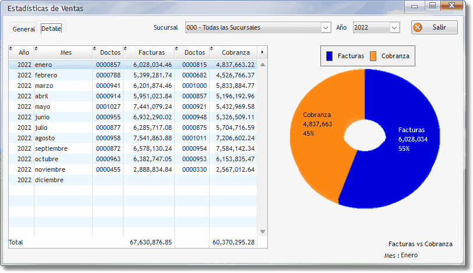
Task: Click first Doctos column header
Action: point(108,52)
